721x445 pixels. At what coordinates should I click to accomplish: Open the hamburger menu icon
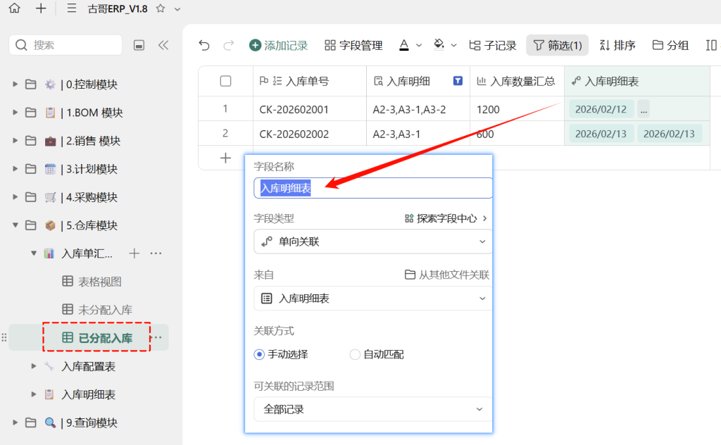72,8
